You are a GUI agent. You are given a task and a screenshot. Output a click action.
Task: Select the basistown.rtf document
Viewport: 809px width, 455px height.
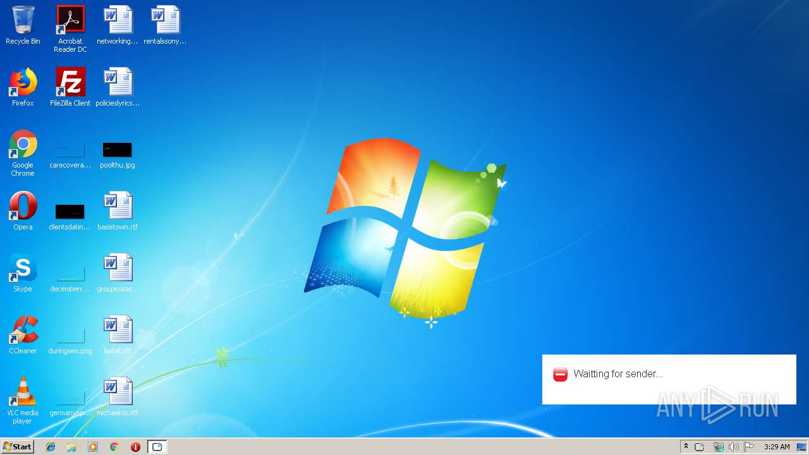click(118, 211)
